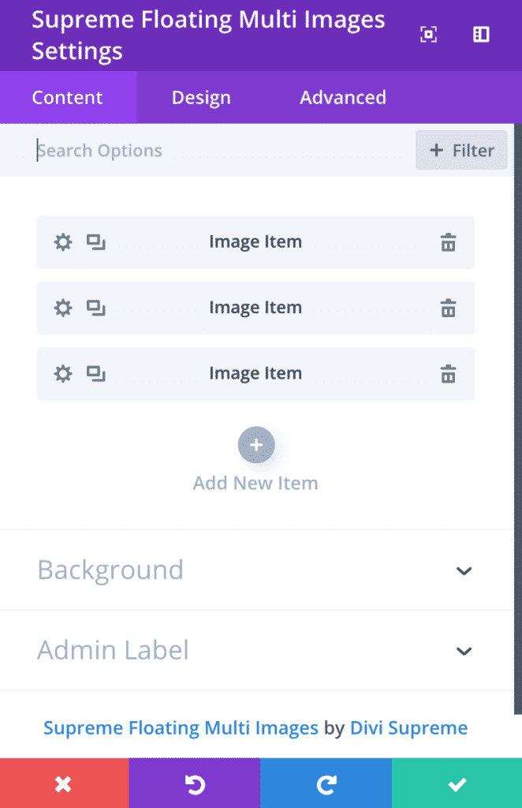Open settings for the first Image Item
The height and width of the screenshot is (808, 522).
[62, 242]
